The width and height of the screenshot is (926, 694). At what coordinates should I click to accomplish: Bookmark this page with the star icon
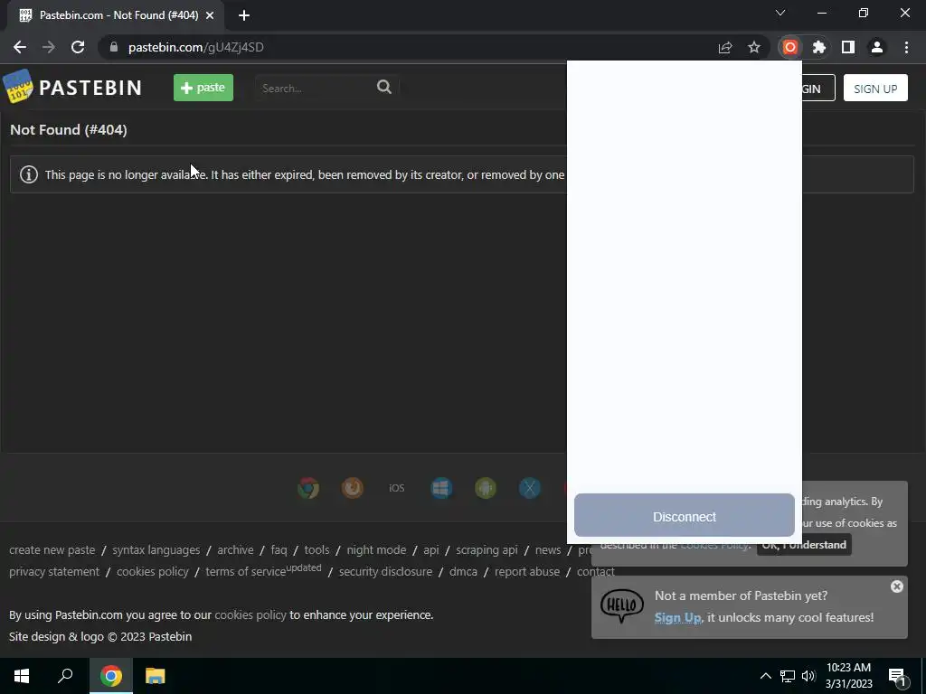coord(754,47)
